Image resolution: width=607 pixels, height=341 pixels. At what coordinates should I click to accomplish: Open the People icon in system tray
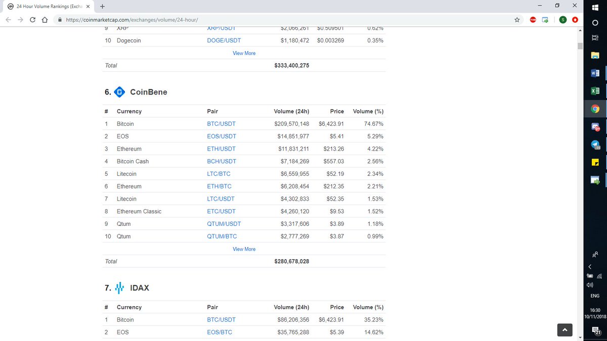coord(595,254)
